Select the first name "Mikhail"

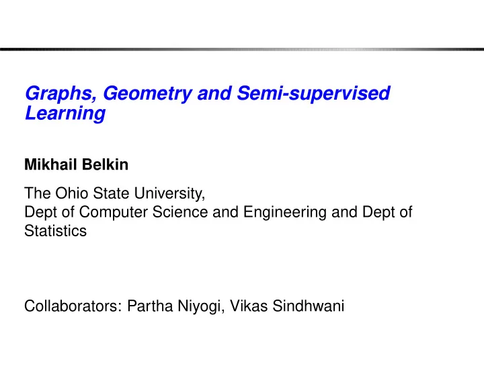click(x=50, y=164)
